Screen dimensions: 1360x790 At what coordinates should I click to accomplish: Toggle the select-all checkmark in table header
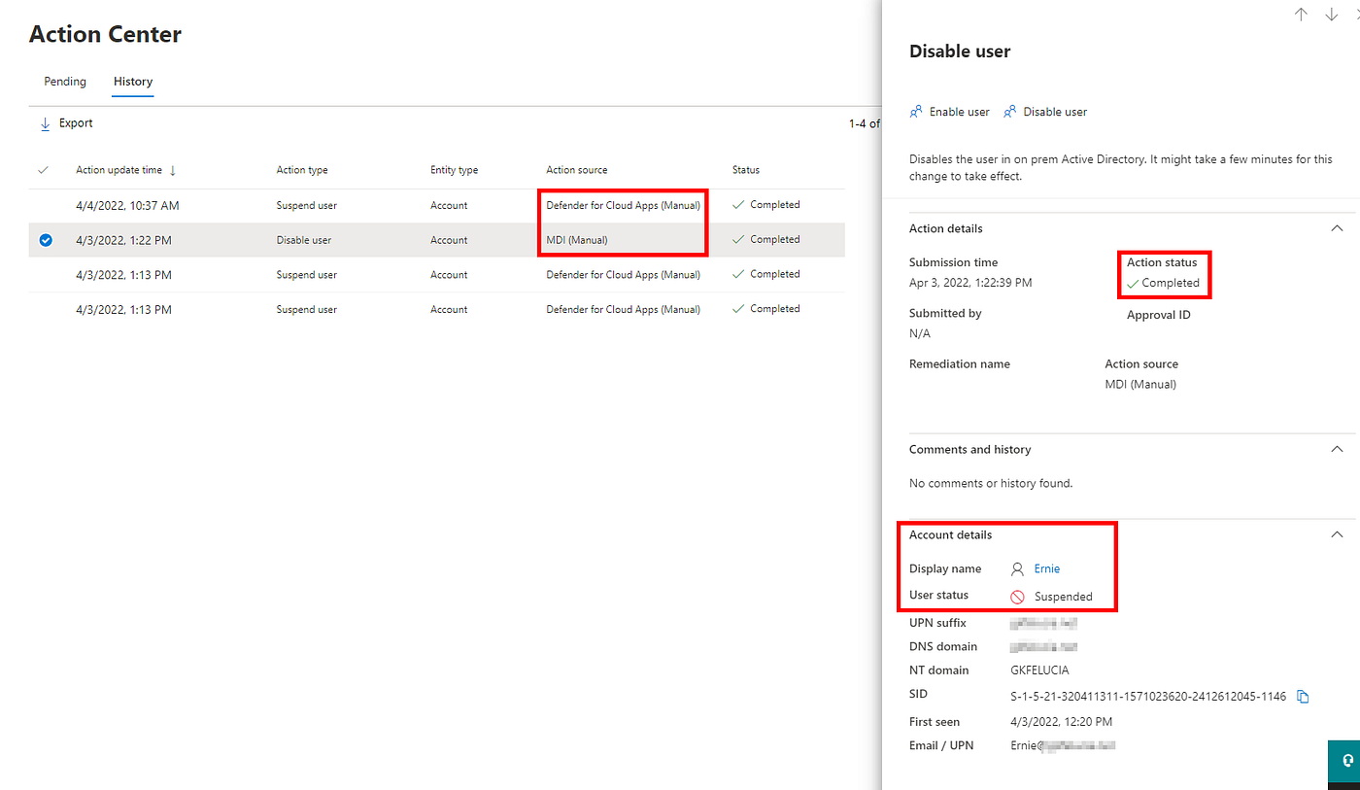coord(43,170)
